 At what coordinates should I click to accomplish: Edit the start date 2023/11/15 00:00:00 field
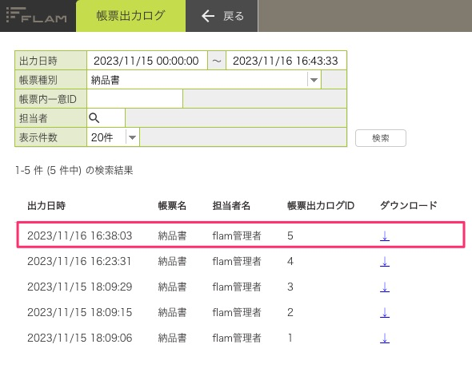pyautogui.click(x=147, y=61)
